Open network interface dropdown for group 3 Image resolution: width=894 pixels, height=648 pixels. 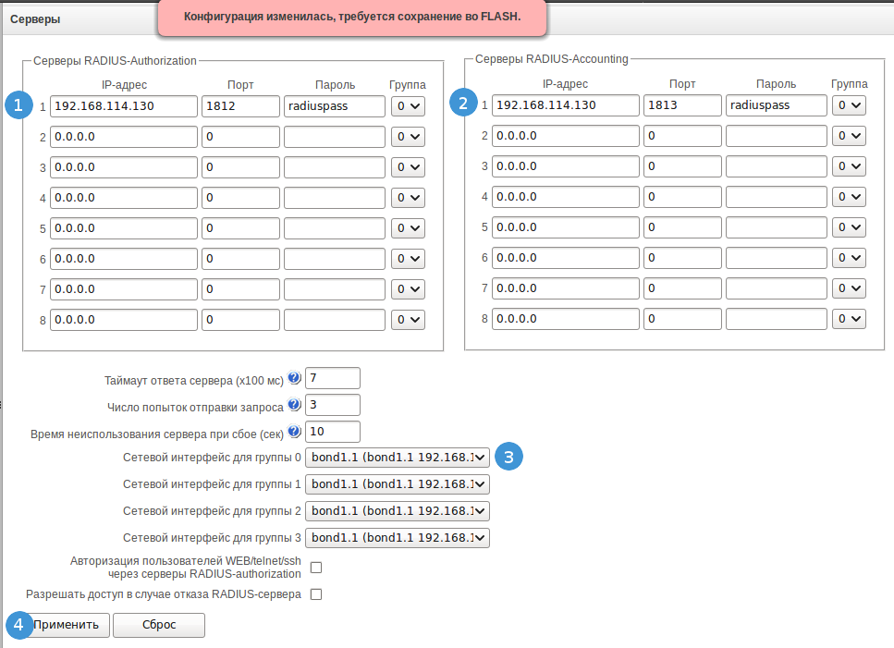click(398, 537)
